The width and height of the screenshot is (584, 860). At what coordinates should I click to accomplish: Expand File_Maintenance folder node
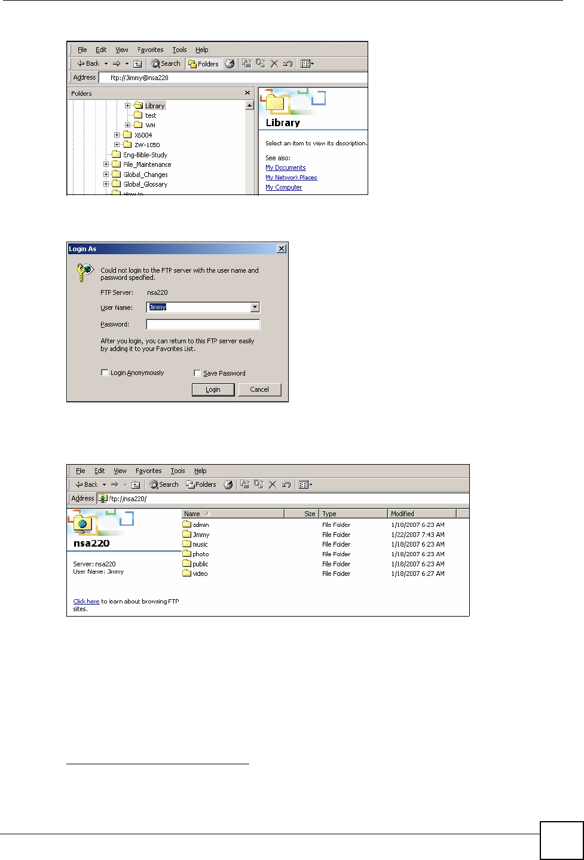(106, 164)
